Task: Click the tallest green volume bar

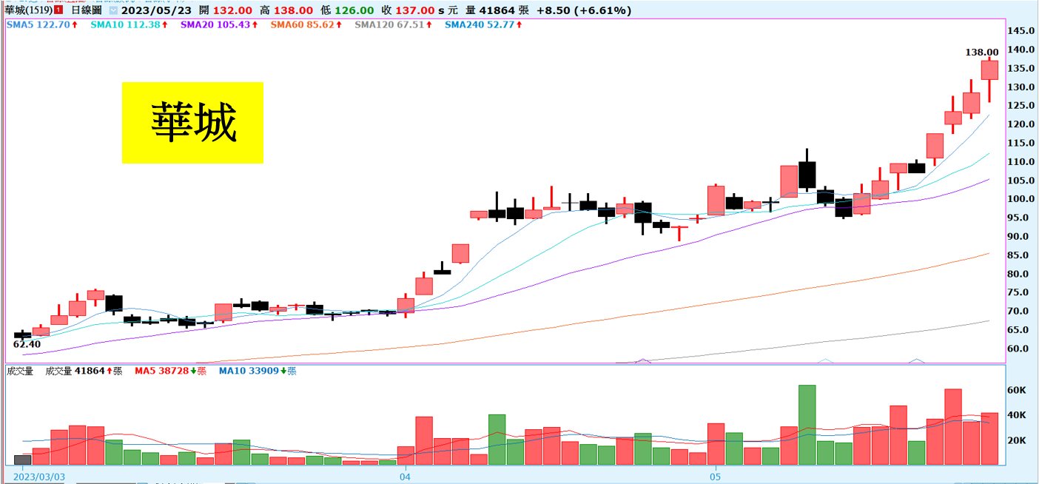Action: point(807,424)
